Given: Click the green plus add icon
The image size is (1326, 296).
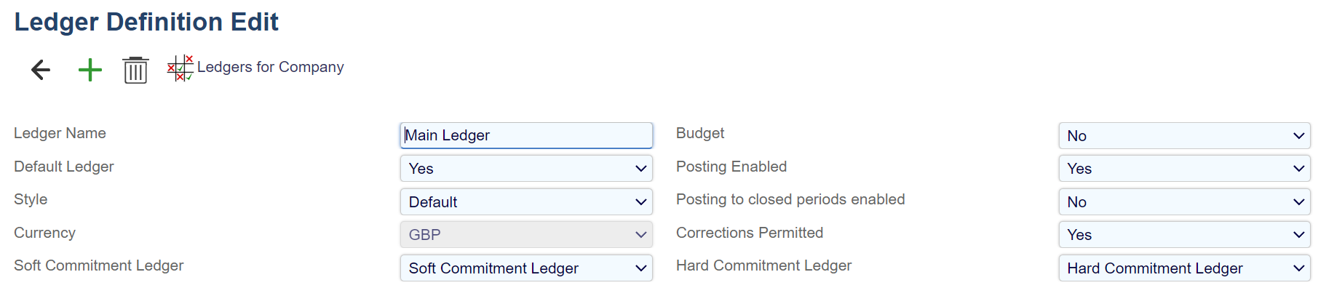Looking at the screenshot, I should tap(90, 70).
